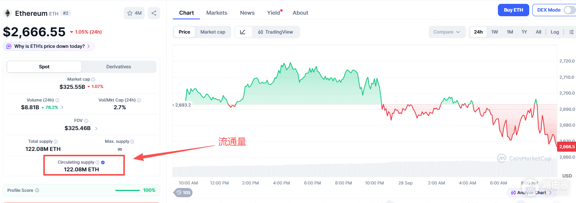Click the USD currency label
576x203 pixels.
point(567,176)
